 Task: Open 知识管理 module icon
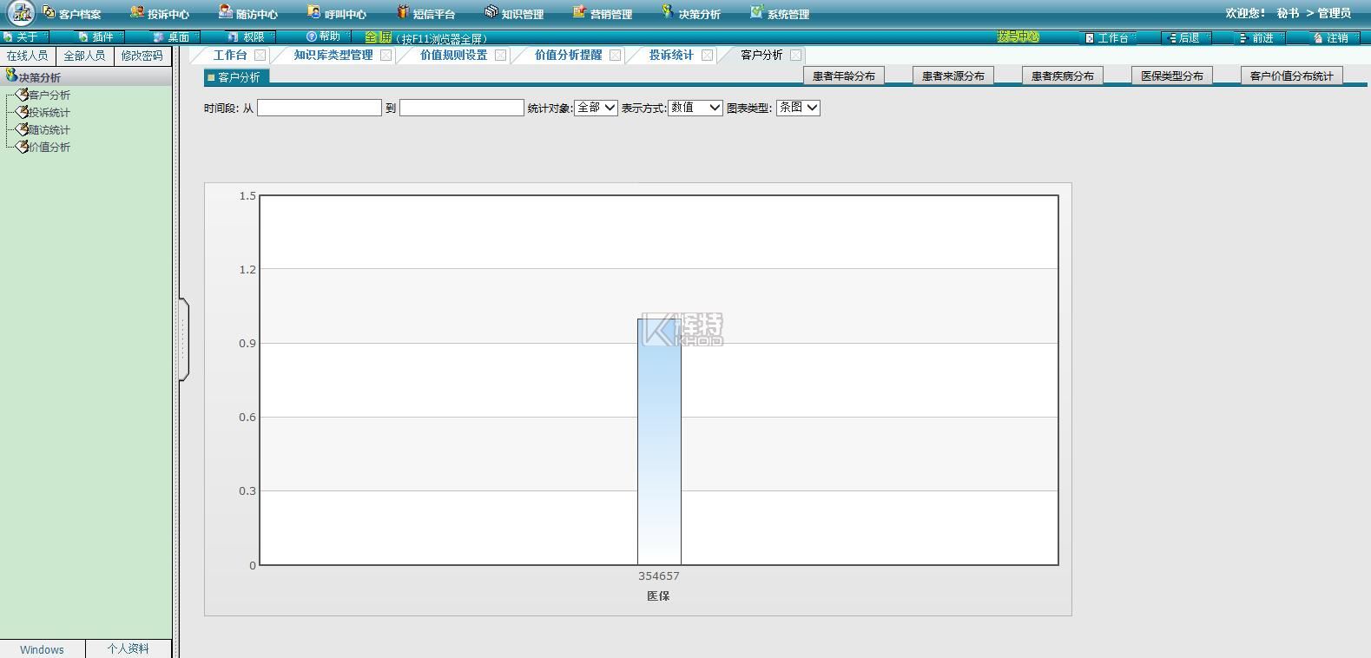coord(491,13)
